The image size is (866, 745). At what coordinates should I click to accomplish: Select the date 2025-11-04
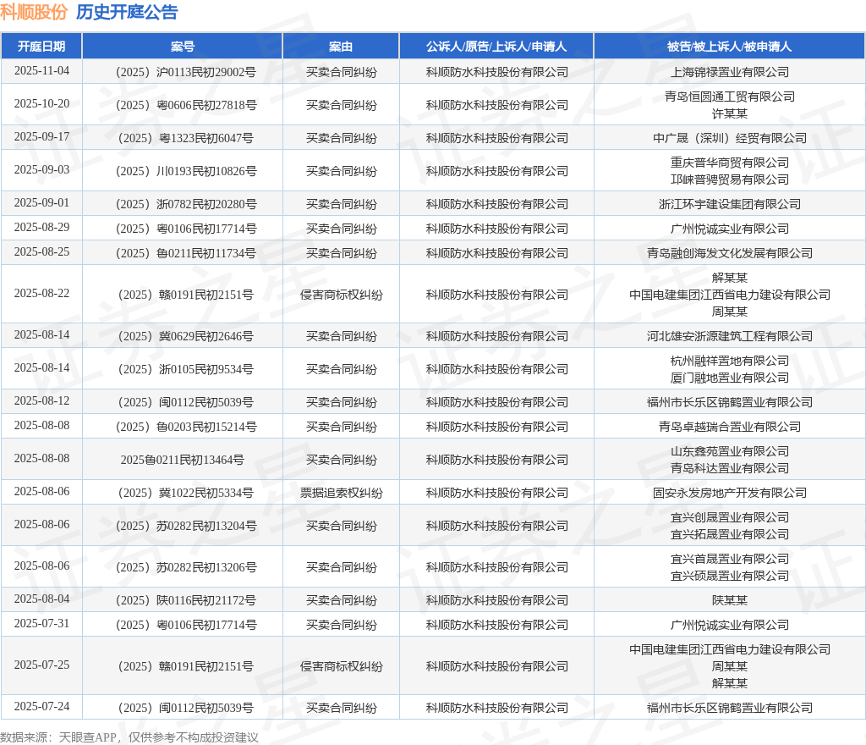tap(41, 71)
